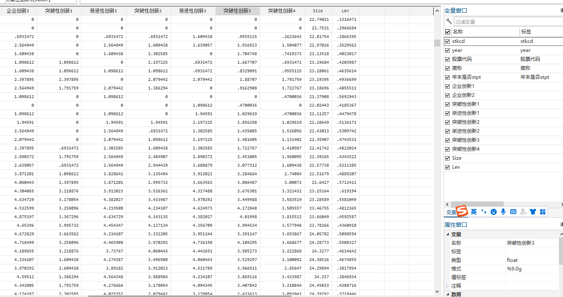
Task: Collapse the 变量 section in properties
Action: pyautogui.click(x=447, y=234)
